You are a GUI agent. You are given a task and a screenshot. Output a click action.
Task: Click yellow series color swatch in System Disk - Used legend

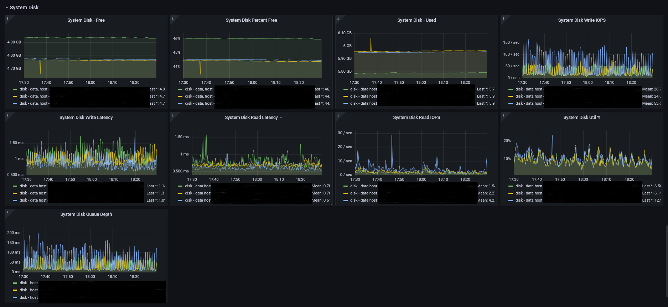tap(346, 97)
